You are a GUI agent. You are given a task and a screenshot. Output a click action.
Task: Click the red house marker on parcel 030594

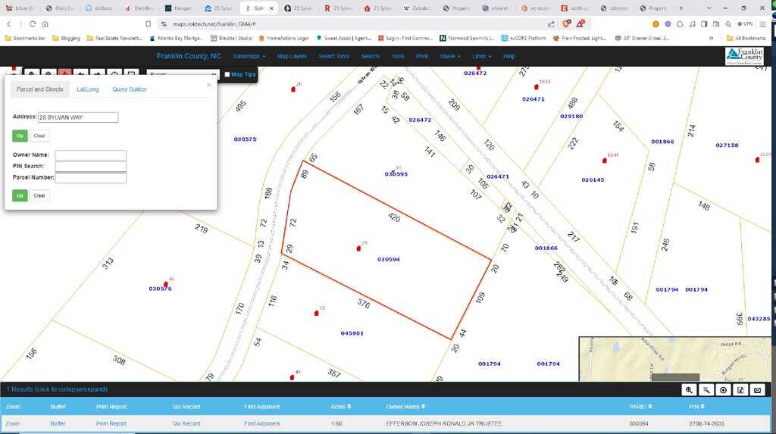pyautogui.click(x=358, y=248)
